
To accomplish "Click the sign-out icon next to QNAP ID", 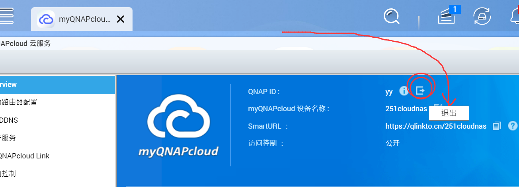I will pyautogui.click(x=420, y=91).
